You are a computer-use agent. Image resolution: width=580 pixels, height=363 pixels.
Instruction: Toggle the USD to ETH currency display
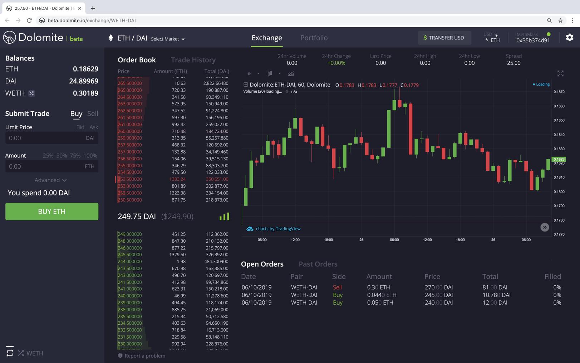click(x=492, y=37)
